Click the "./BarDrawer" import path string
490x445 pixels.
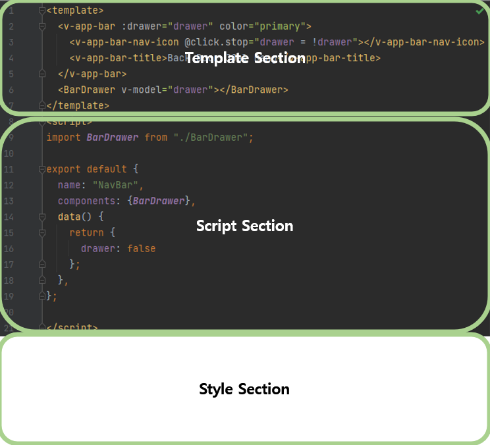(x=211, y=138)
